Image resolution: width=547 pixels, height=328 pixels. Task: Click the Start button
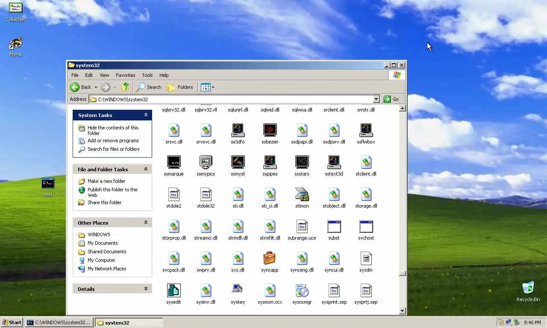[x=12, y=322]
